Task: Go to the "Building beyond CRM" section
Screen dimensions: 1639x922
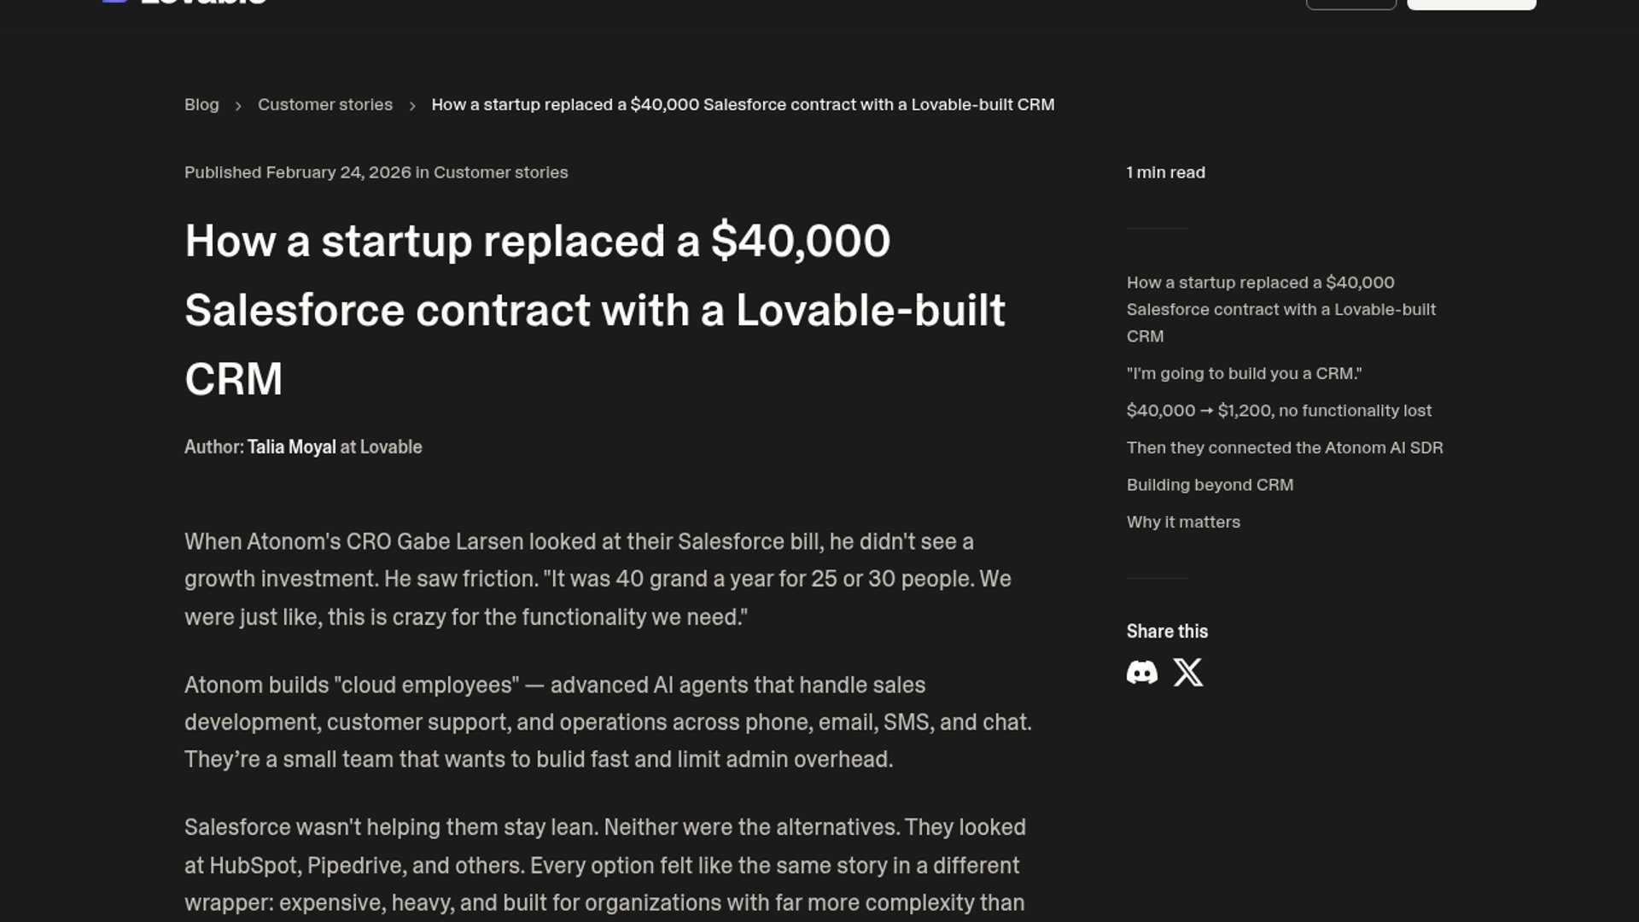Action: [1210, 485]
